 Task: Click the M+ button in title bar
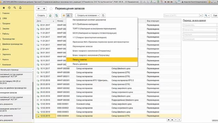click(169, 2)
